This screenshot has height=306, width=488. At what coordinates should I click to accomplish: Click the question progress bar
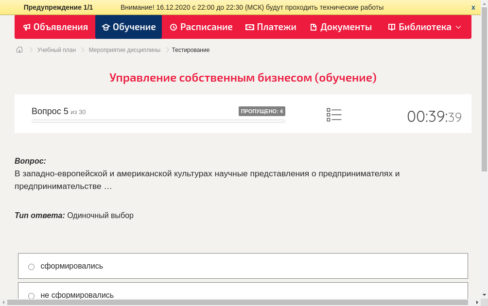pyautogui.click(x=158, y=121)
